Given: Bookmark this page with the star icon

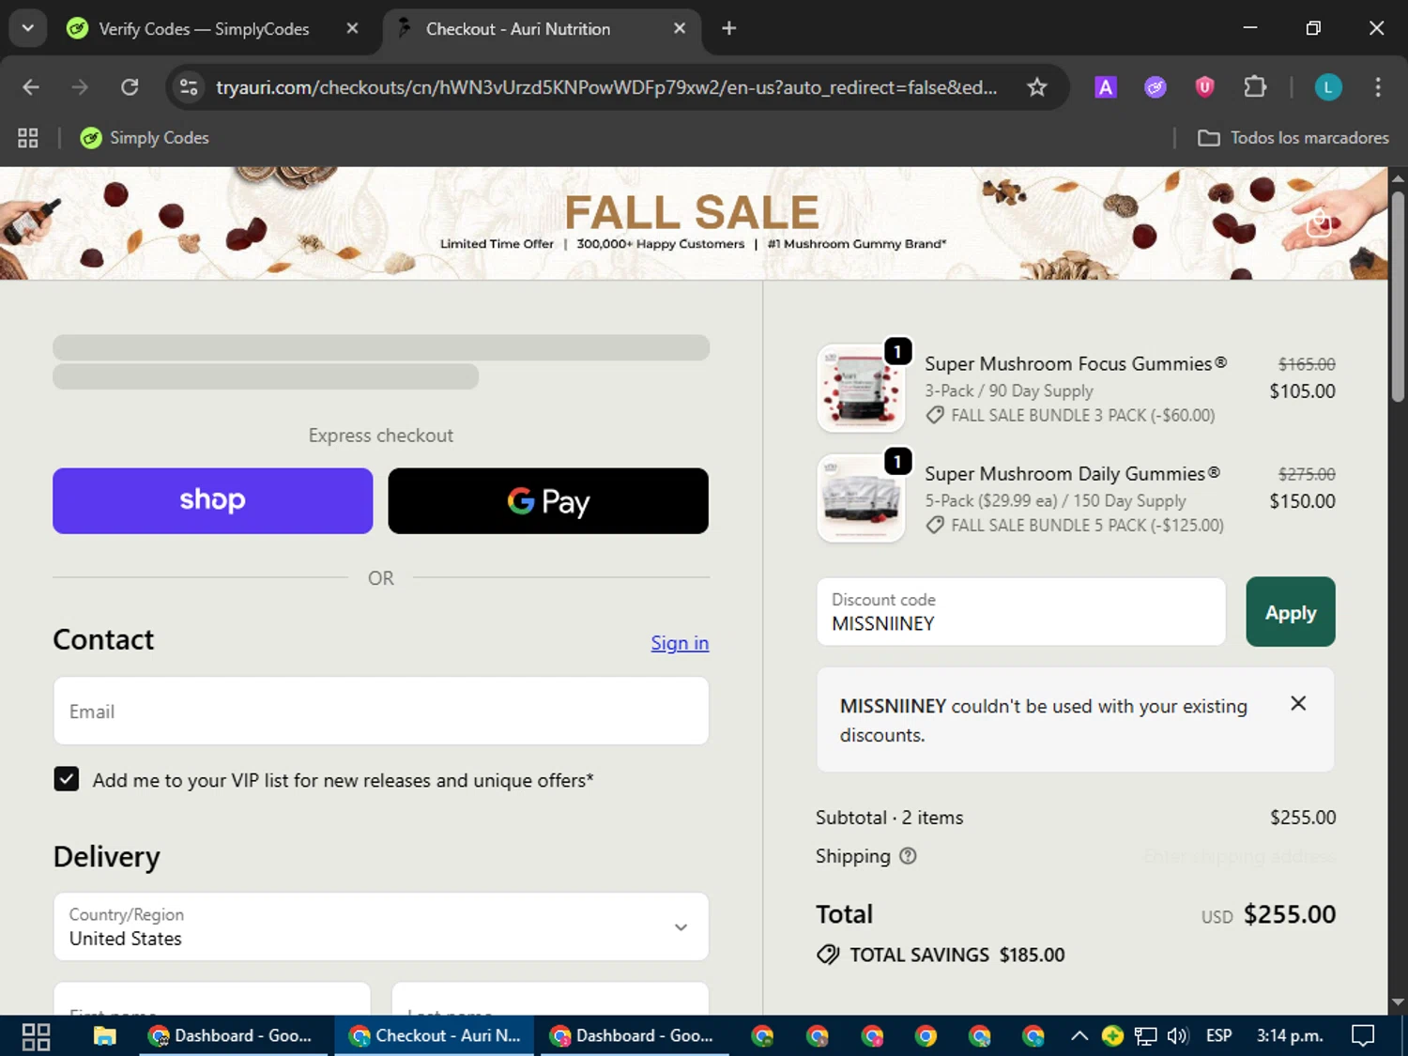Looking at the screenshot, I should tap(1036, 87).
